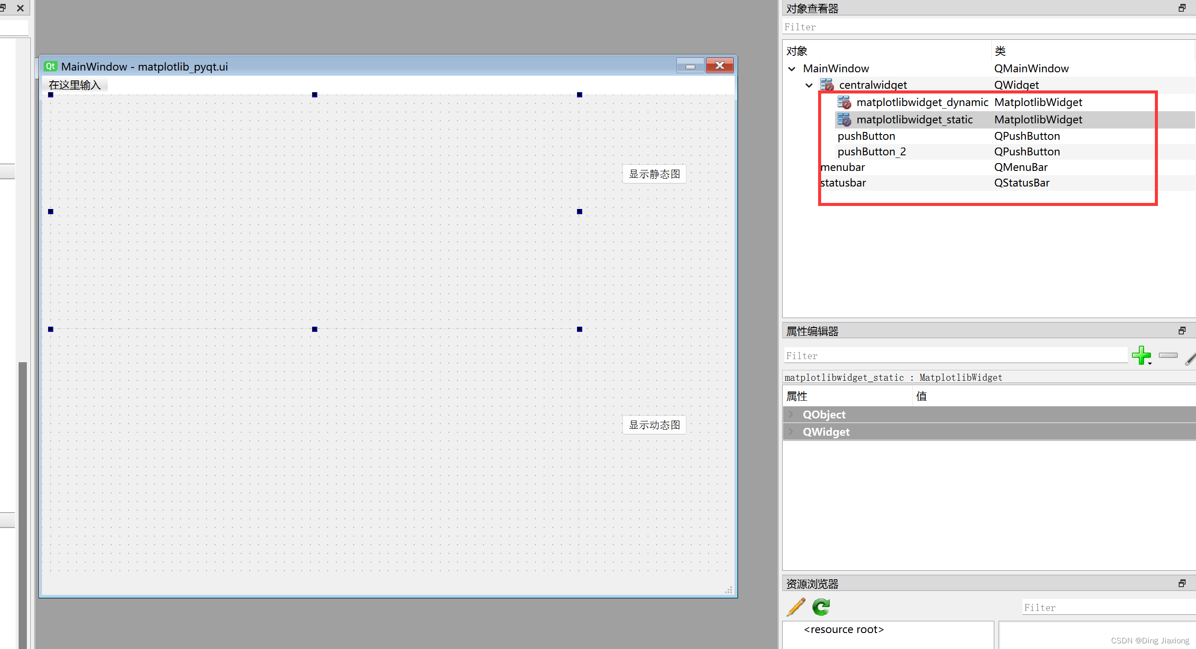Viewport: 1196px width, 649px height.
Task: Click the green reload resources icon
Action: pos(821,607)
